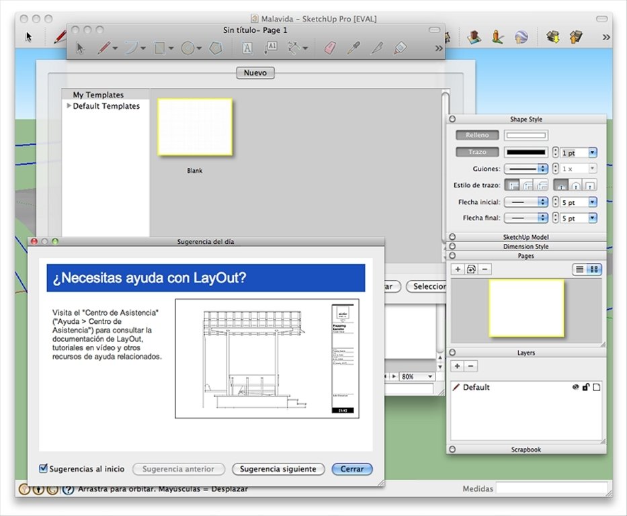Select the rounded end cap stroke style
This screenshot has width=627, height=516.
click(575, 185)
